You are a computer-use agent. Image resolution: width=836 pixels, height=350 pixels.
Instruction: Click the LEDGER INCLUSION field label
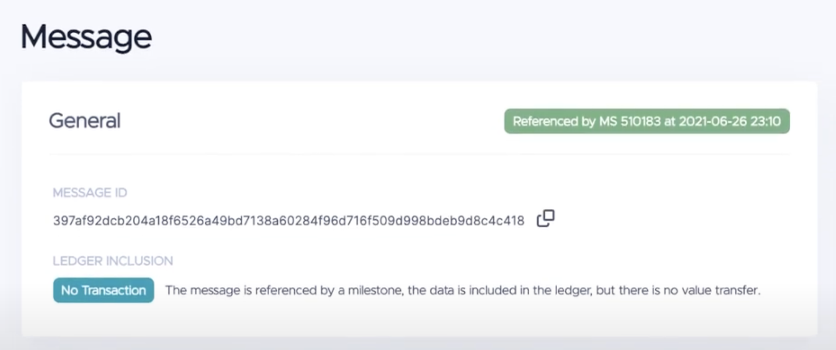[x=113, y=261]
